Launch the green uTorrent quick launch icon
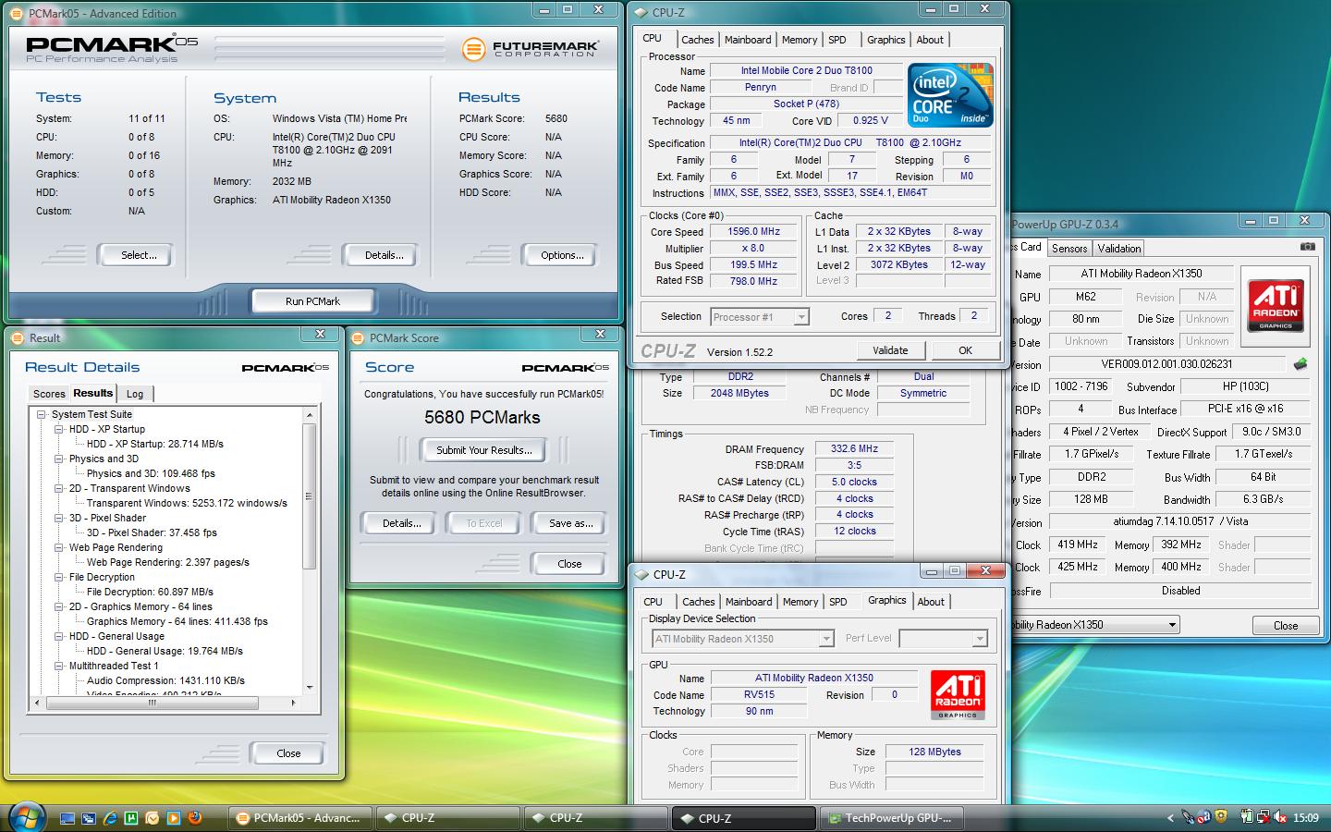Viewport: 1331px width, 832px height. 131,818
